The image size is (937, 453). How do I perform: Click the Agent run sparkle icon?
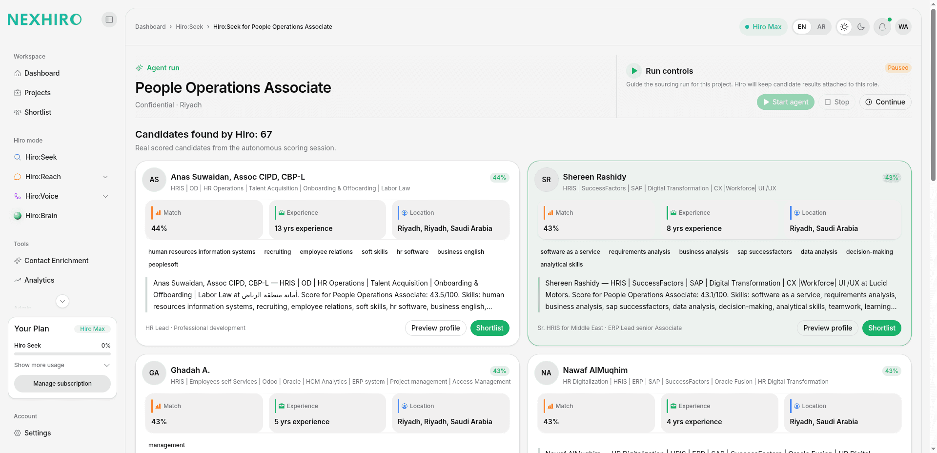tap(139, 68)
